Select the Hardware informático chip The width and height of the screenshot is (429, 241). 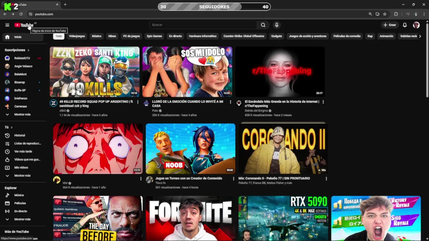click(x=202, y=36)
